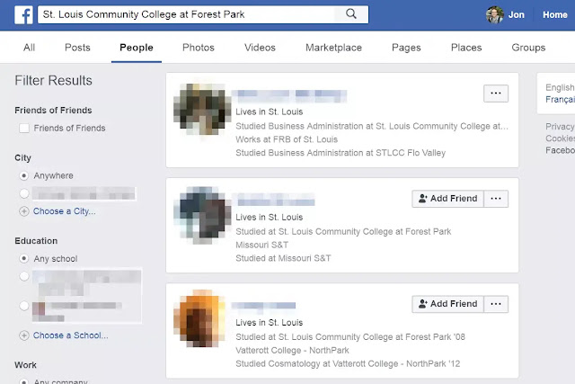Open the Privacy footer link

coord(560,126)
